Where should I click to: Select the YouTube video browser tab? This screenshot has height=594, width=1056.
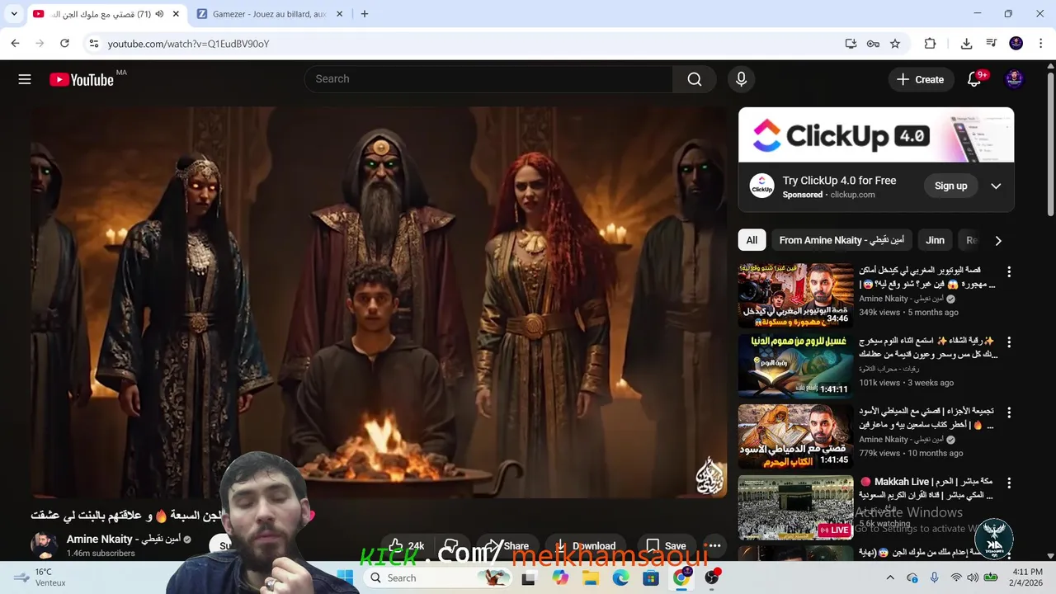(104, 14)
